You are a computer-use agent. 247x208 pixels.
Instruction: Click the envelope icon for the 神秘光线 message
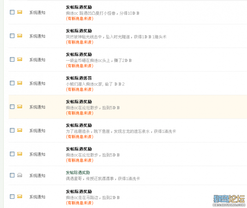[19, 36]
